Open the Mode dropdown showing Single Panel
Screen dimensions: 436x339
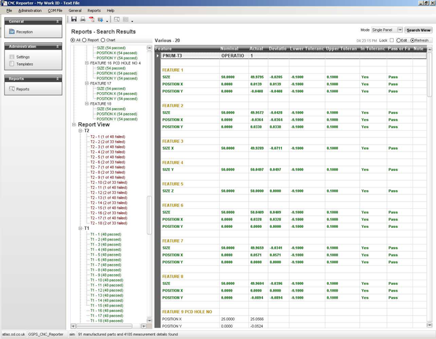click(399, 30)
